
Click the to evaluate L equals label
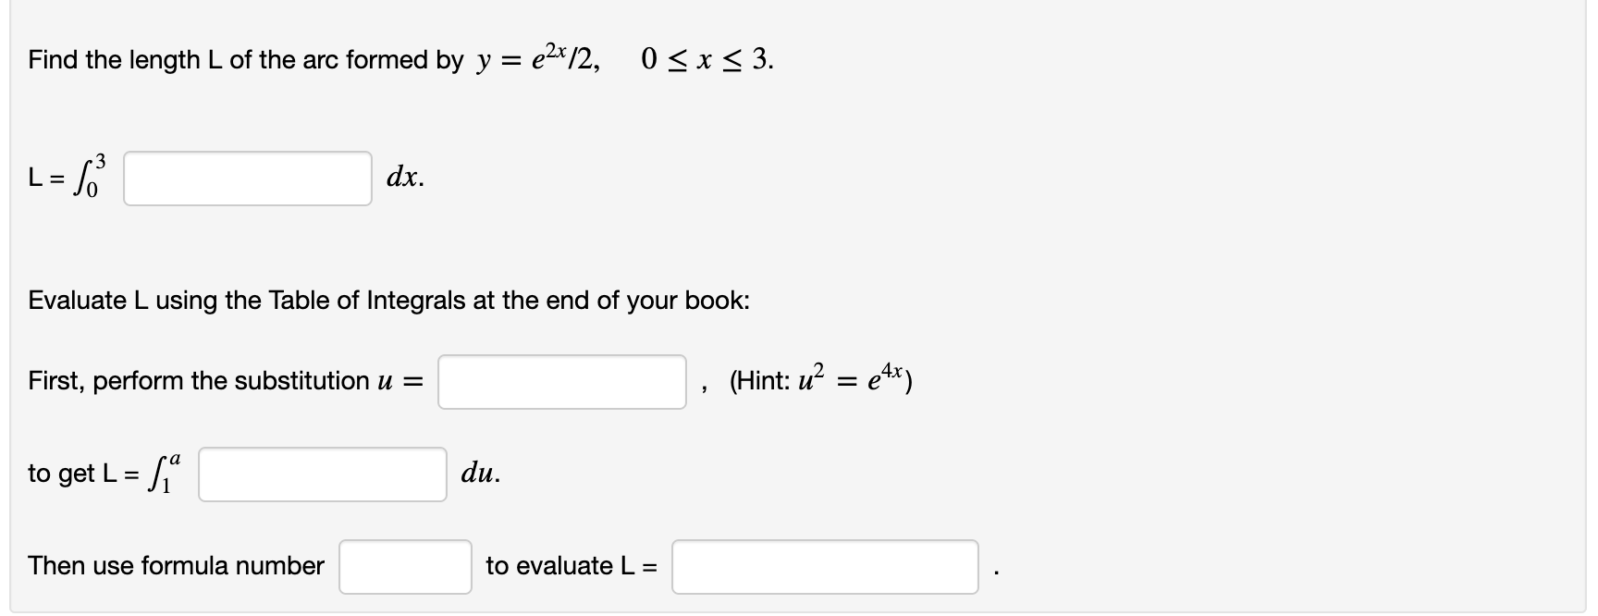[571, 565]
